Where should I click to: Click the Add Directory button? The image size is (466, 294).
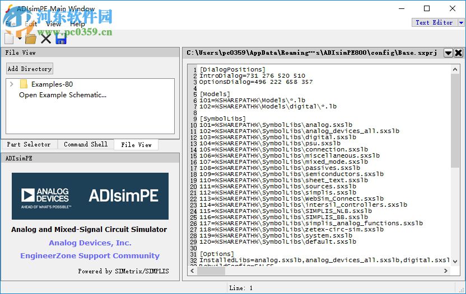[x=30, y=69]
